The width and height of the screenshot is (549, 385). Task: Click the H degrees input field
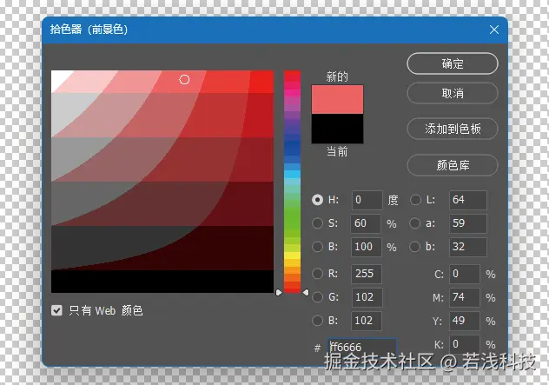point(367,200)
